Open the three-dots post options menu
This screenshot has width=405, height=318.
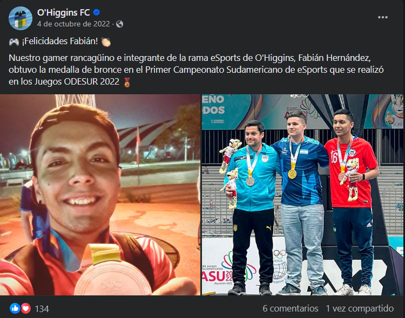point(382,17)
